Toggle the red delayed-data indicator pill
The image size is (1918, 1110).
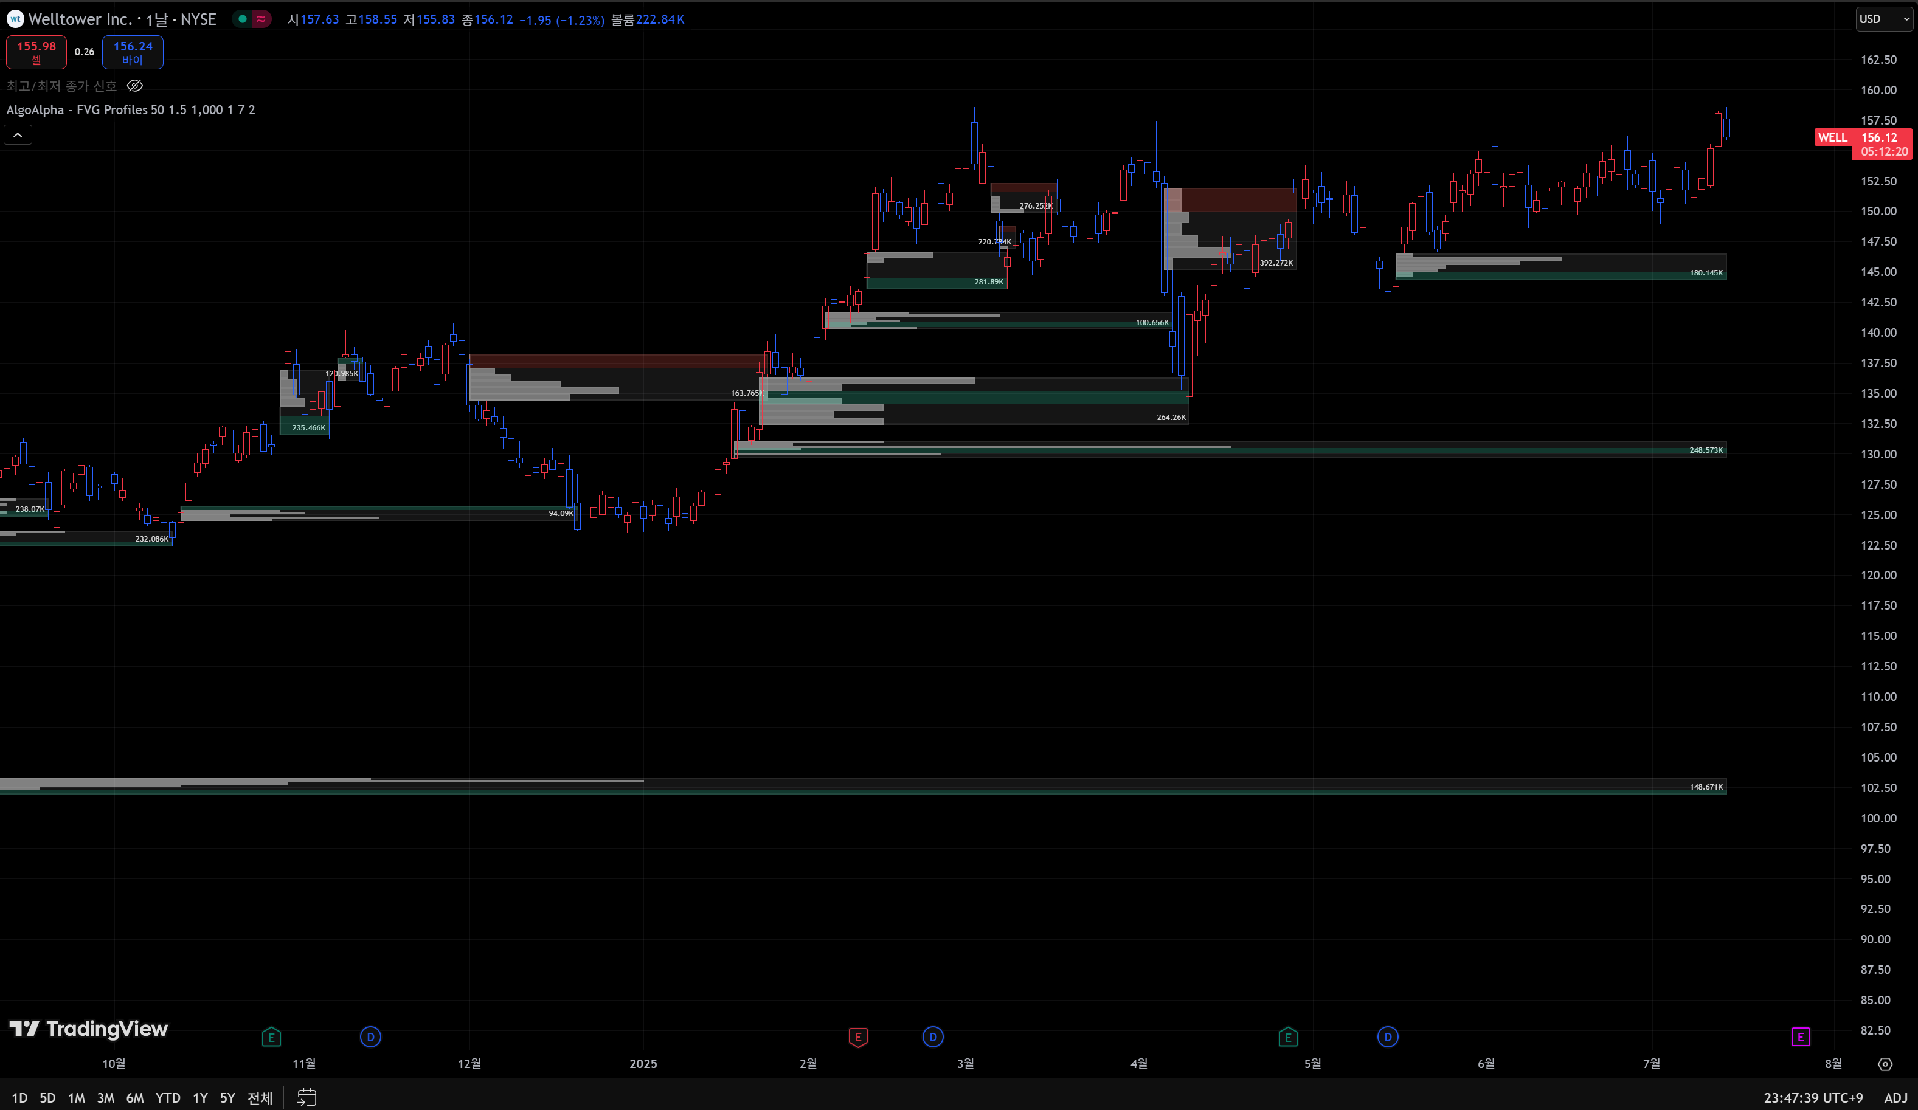tap(261, 19)
